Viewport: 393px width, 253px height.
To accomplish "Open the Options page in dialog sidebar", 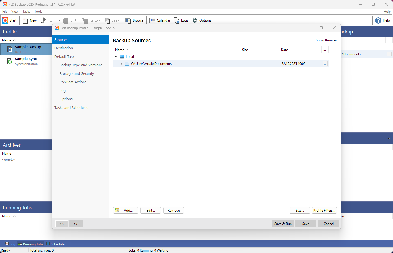I will [66, 99].
